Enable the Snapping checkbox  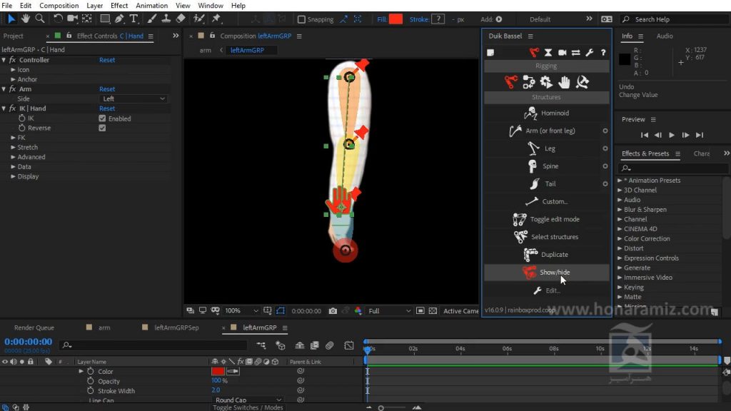[302, 19]
